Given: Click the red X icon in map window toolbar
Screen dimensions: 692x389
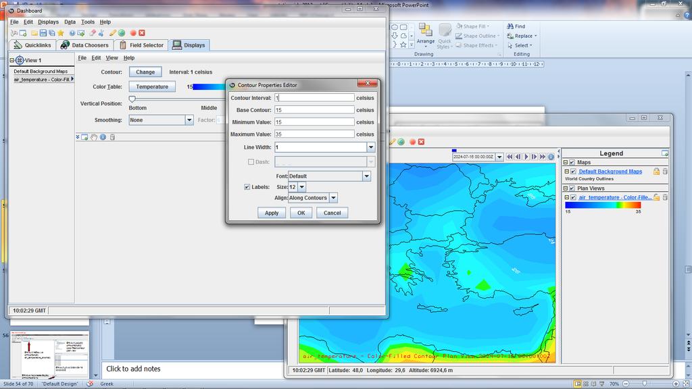Looking at the screenshot, I should 421,142.
